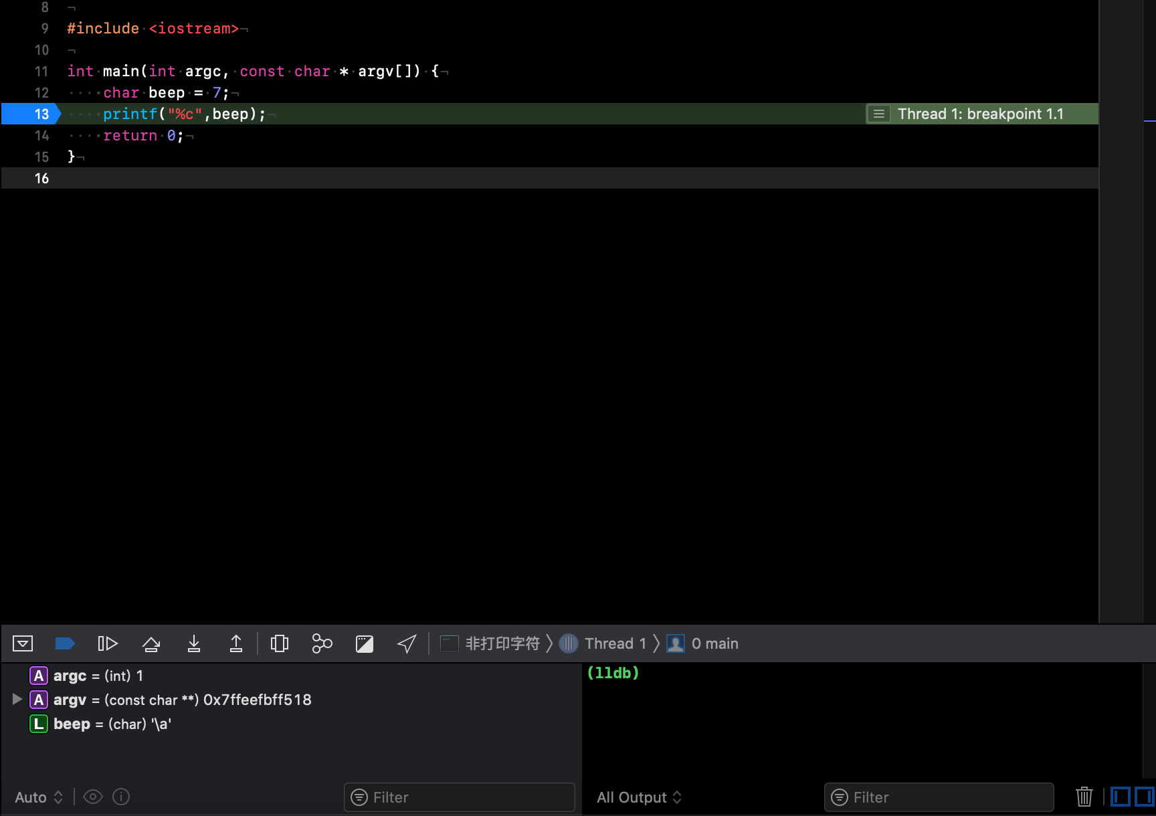Open the Auto variables scope dropdown
Viewport: 1156px width, 816px height.
coord(39,797)
